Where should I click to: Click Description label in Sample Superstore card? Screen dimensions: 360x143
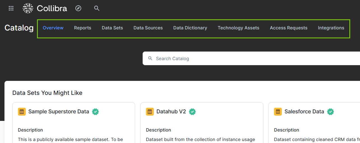[x=30, y=130]
